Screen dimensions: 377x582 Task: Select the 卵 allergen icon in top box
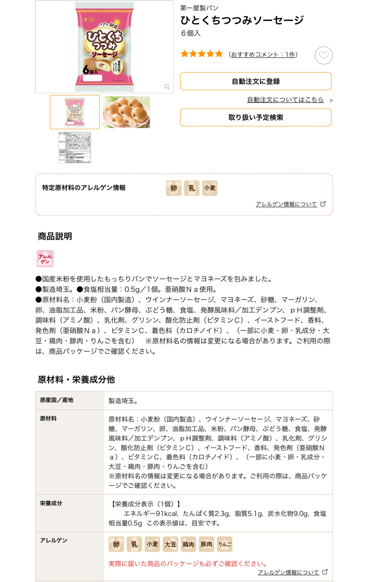(x=174, y=188)
